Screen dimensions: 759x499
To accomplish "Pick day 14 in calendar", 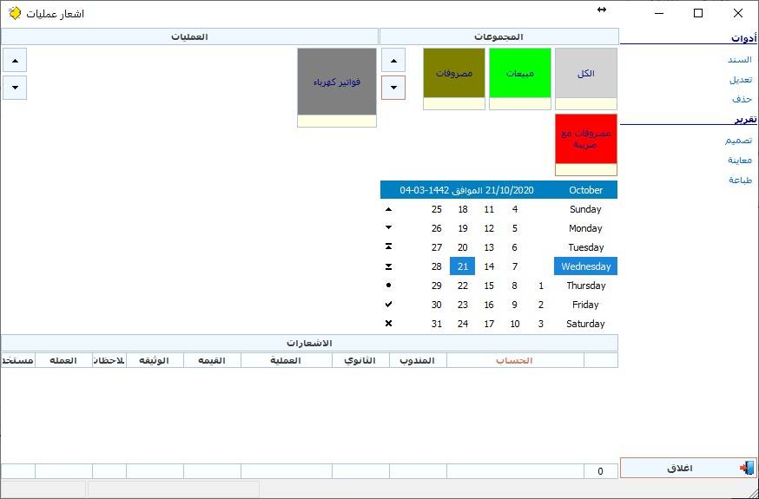I will [x=489, y=266].
